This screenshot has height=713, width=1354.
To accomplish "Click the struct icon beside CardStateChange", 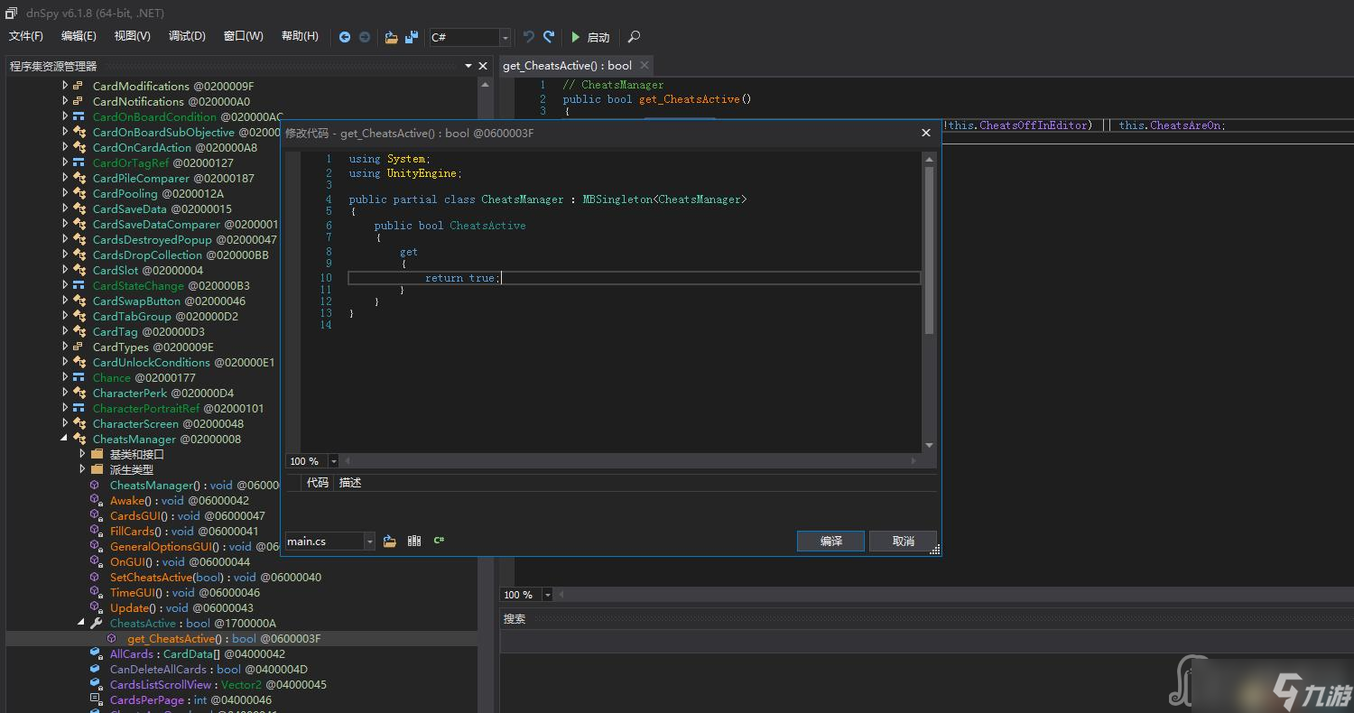I will pos(79,285).
